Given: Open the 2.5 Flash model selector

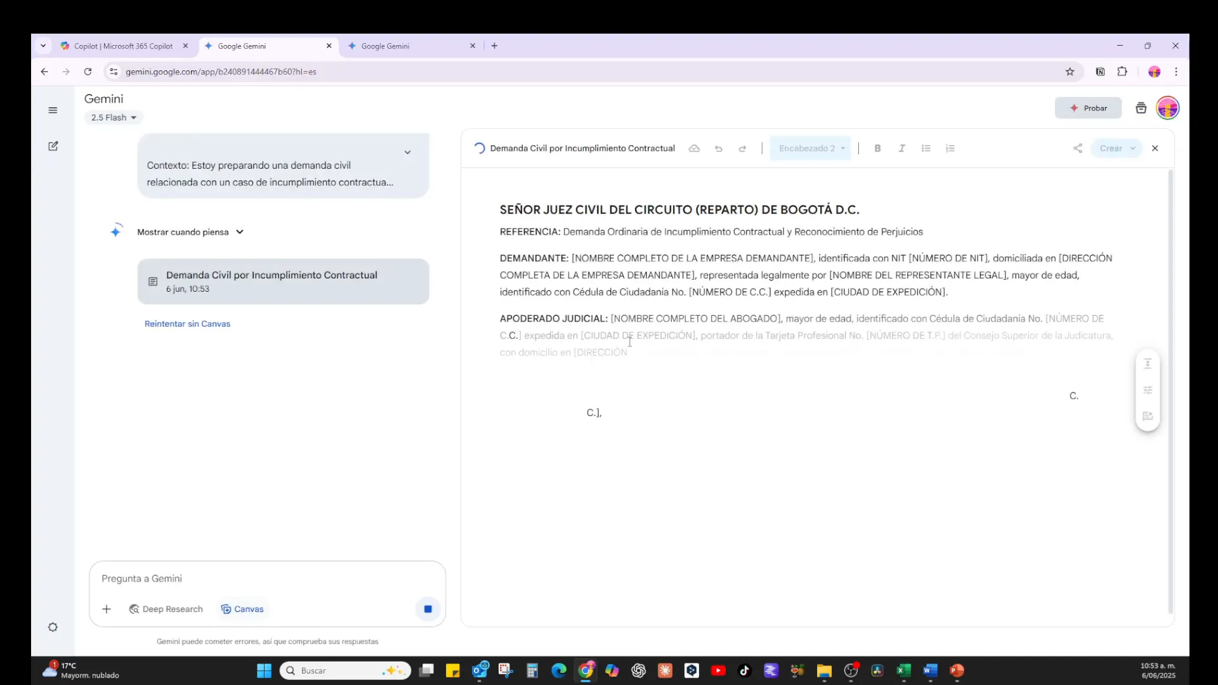Looking at the screenshot, I should click(x=114, y=117).
